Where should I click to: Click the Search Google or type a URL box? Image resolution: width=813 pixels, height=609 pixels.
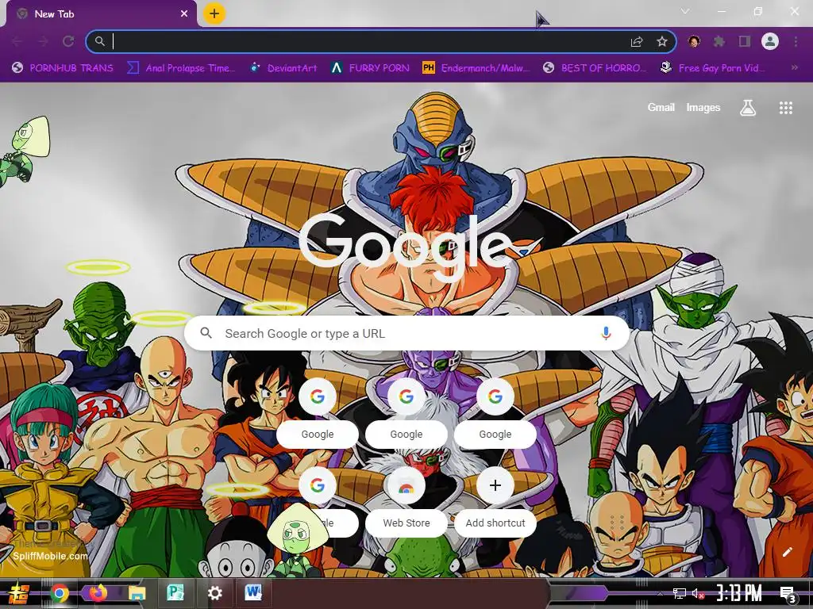pyautogui.click(x=407, y=333)
